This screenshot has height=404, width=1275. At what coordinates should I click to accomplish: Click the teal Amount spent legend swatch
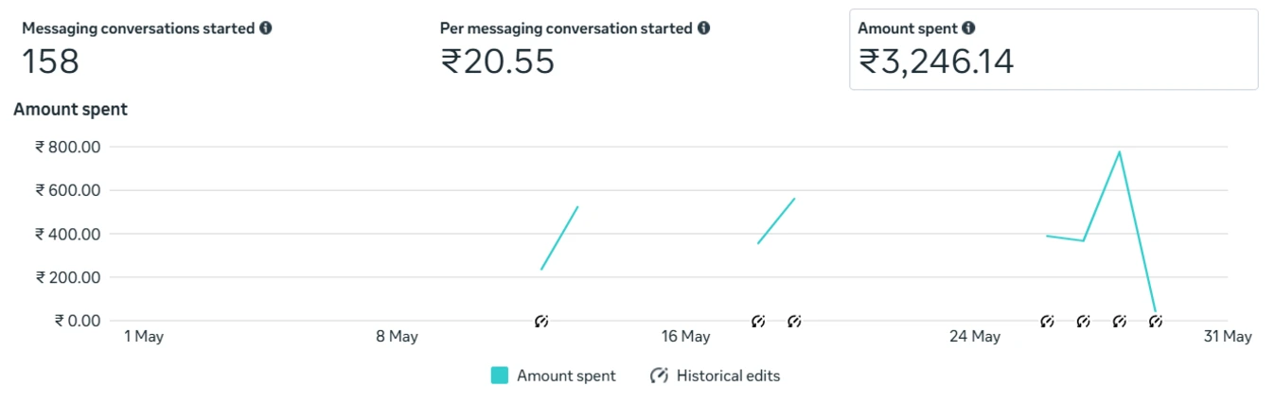pyautogui.click(x=500, y=376)
